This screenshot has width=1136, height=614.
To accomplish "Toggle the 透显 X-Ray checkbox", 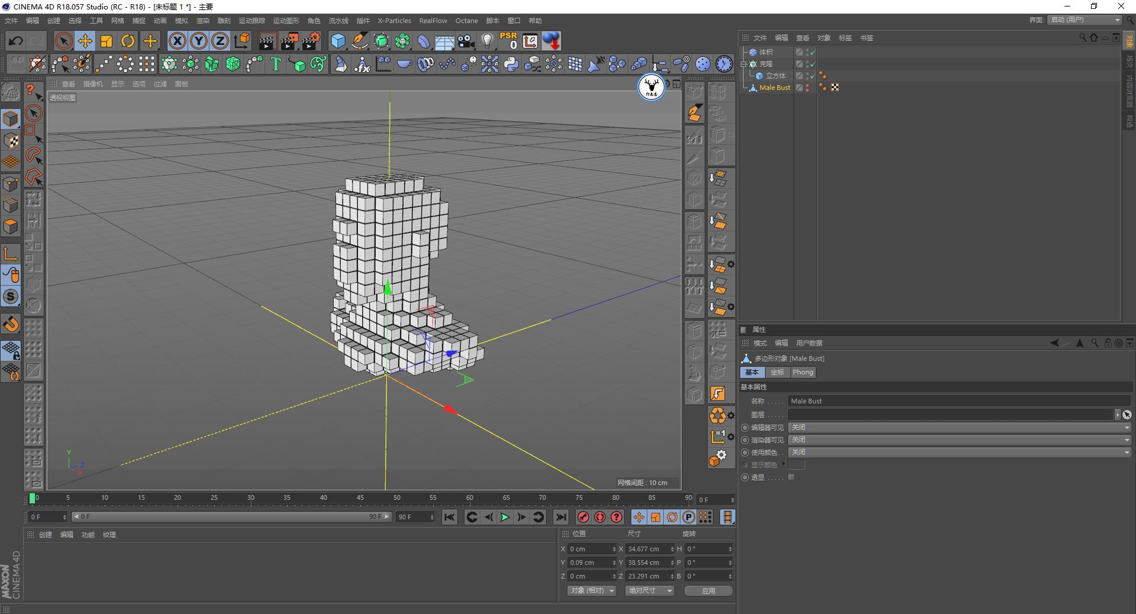I will click(791, 477).
